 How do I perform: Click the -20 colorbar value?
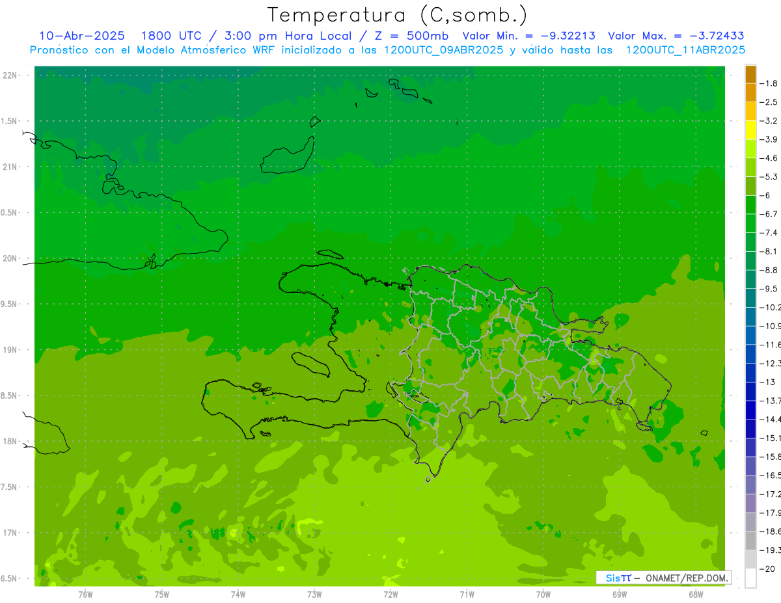pyautogui.click(x=767, y=569)
